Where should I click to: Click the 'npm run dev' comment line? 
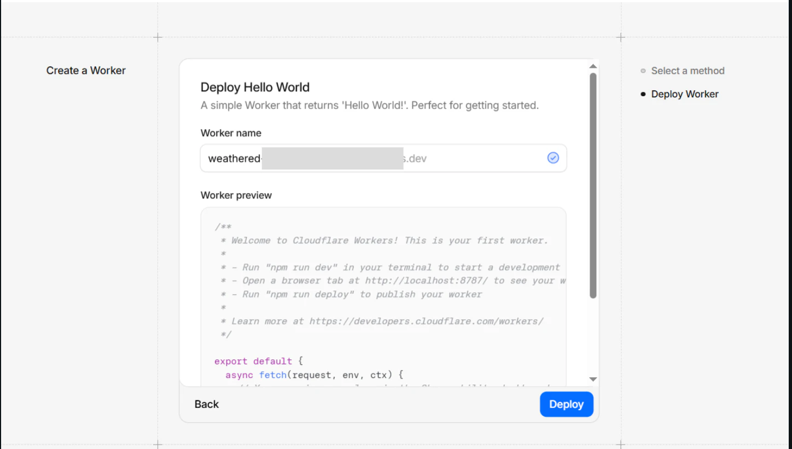390,267
